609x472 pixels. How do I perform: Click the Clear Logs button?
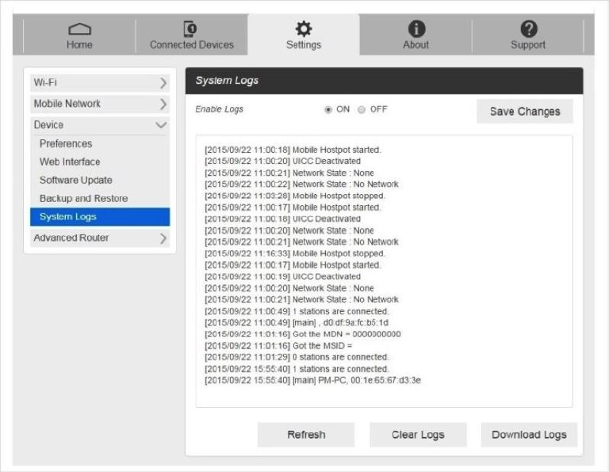419,435
